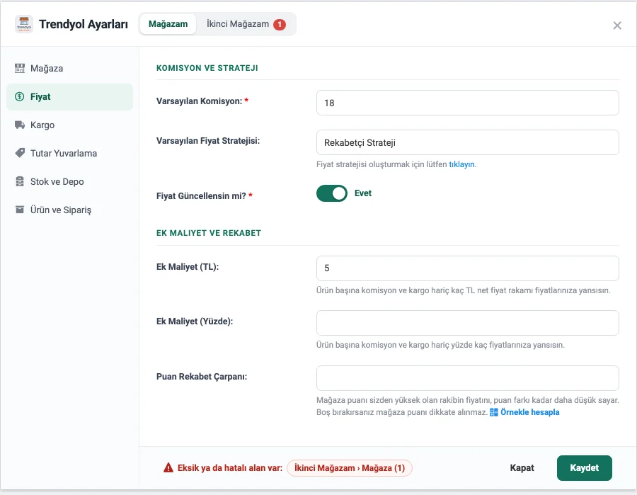
Task: Open the Stok ve Depo section
Action: click(x=70, y=182)
